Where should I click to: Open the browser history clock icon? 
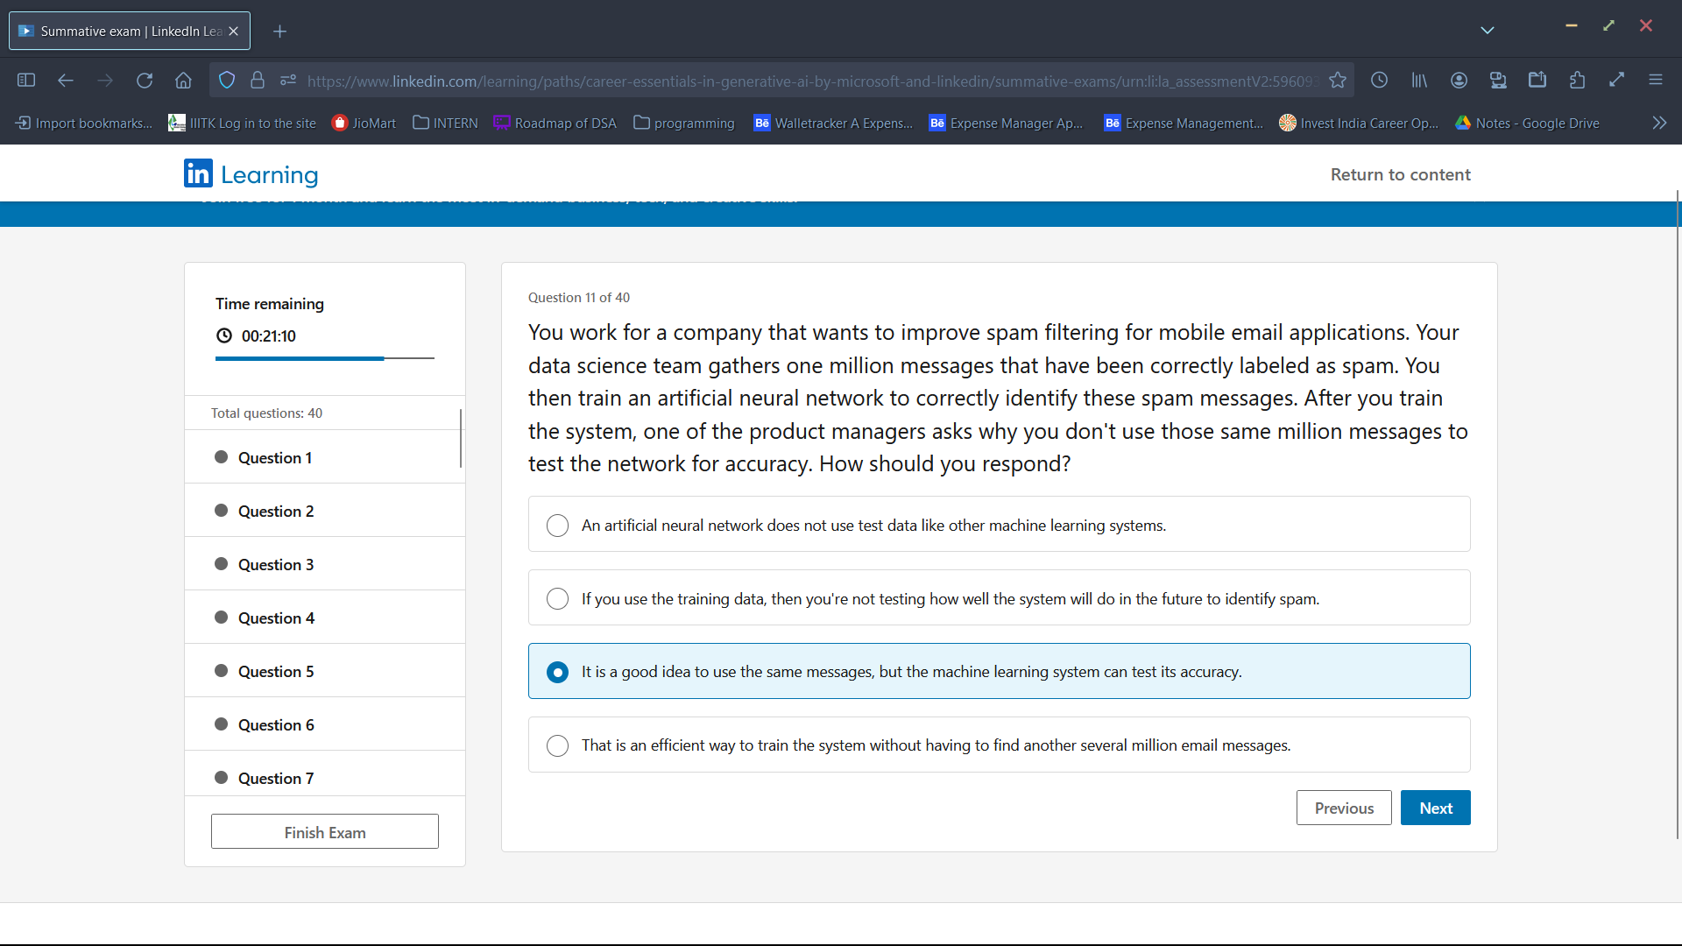tap(1379, 81)
